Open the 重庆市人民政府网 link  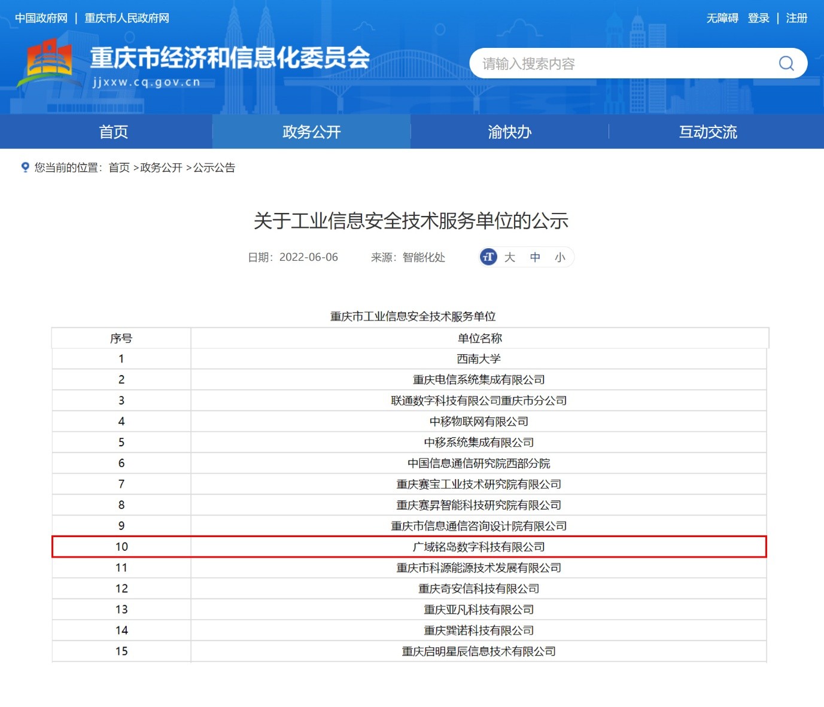127,18
